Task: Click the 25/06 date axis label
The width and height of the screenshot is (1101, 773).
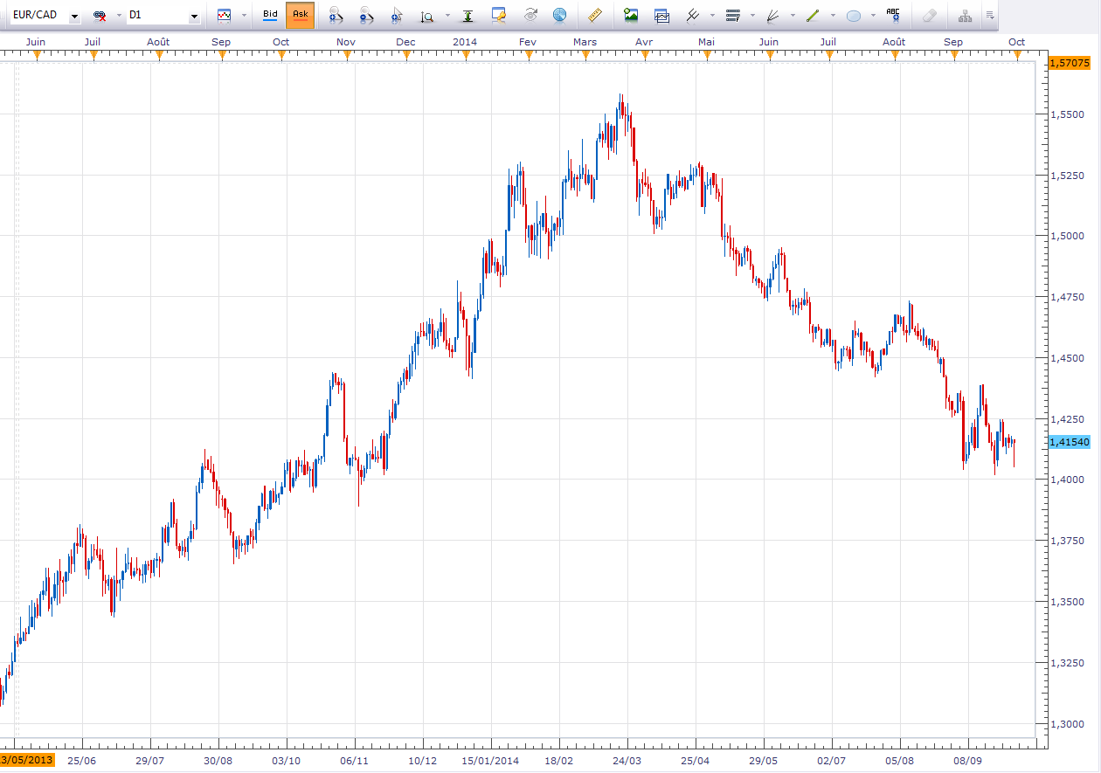Action: tap(81, 761)
